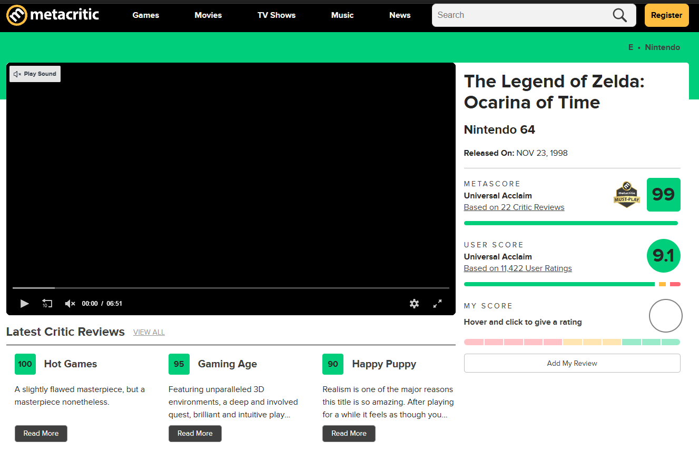Click the video progress seek bar
This screenshot has width=699, height=451.
231,288
